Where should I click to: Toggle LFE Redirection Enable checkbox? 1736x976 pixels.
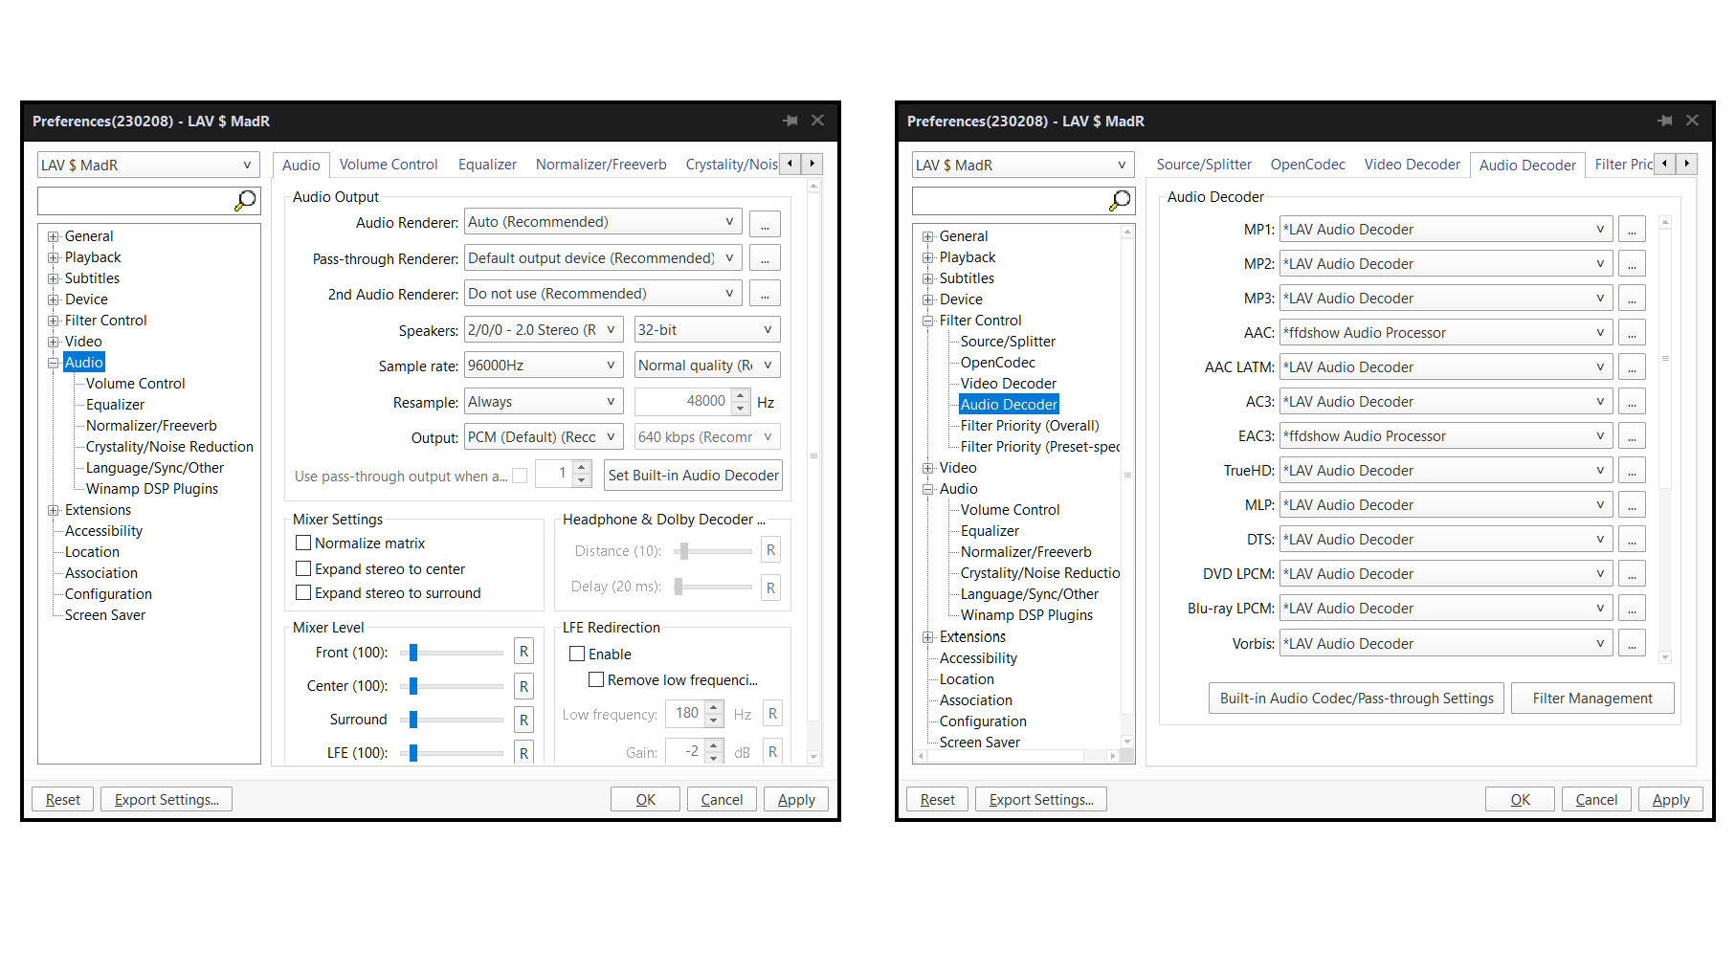point(577,654)
